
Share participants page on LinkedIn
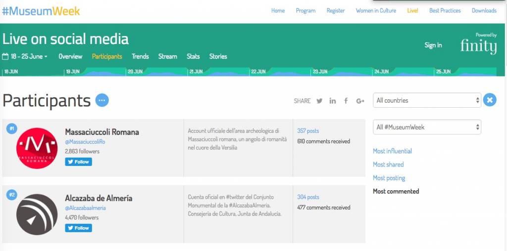[332, 101]
